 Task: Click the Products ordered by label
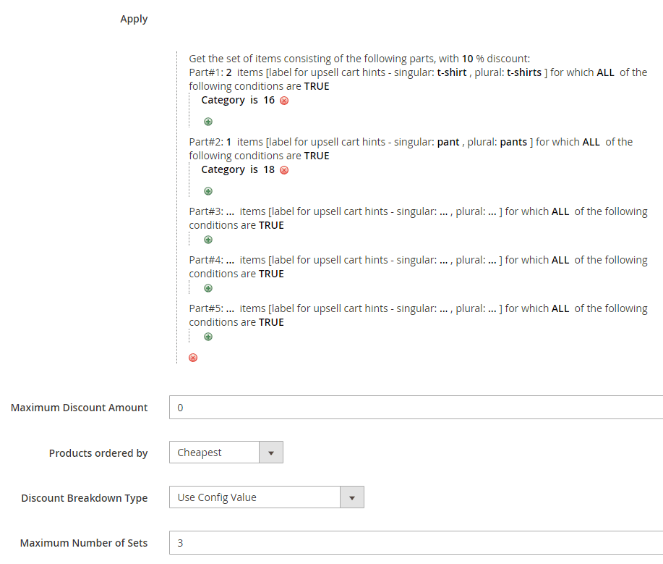pyautogui.click(x=98, y=453)
